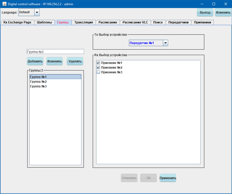Click the Default language combo box
Image resolution: width=232 pixels, height=194 pixels.
[26, 12]
